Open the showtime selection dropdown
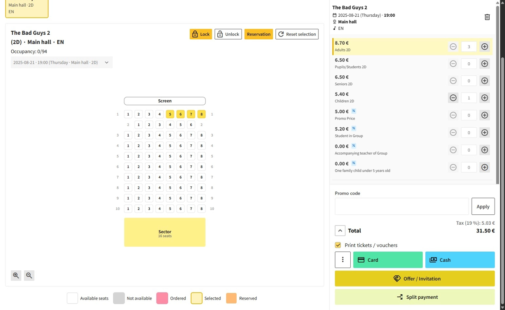 point(61,62)
